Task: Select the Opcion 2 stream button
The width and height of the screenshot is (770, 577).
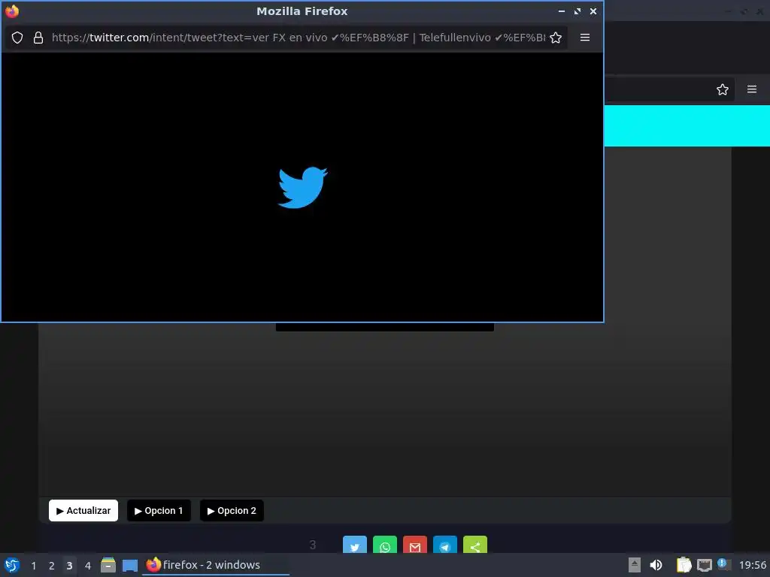Action: click(x=232, y=511)
